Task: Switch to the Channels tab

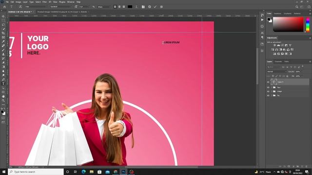Action: pos(278,62)
